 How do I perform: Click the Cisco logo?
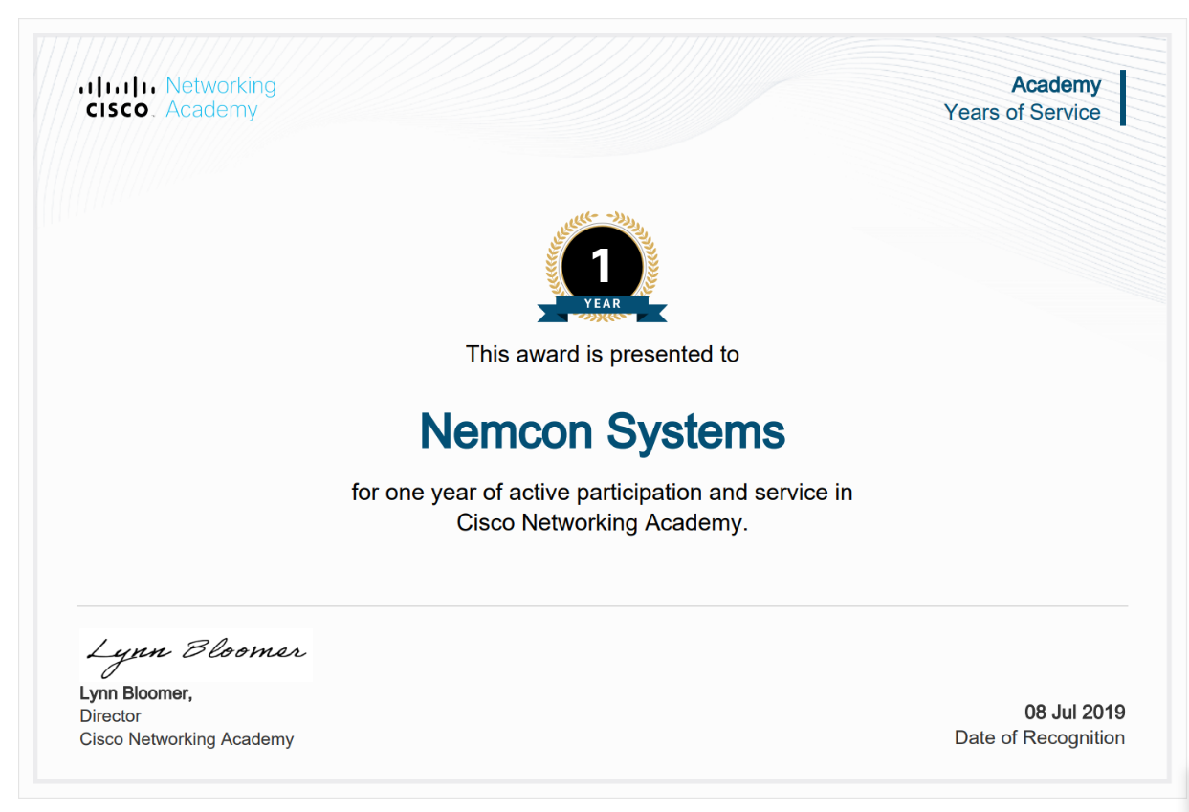point(117,98)
